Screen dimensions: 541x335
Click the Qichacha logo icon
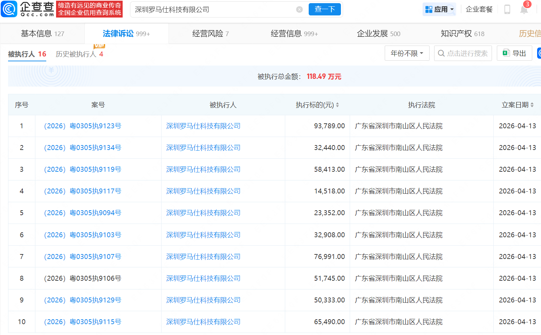coord(9,9)
